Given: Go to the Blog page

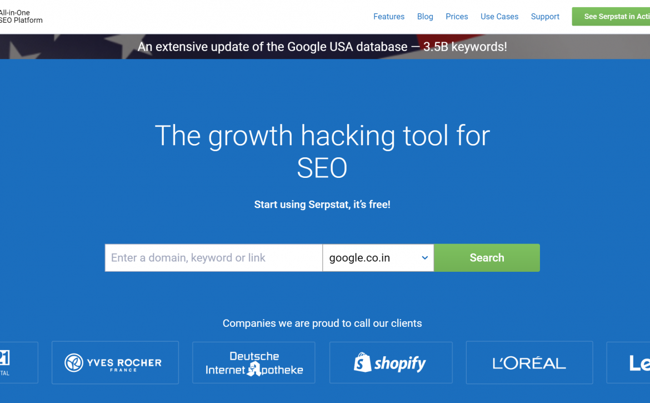Looking at the screenshot, I should click(x=425, y=17).
